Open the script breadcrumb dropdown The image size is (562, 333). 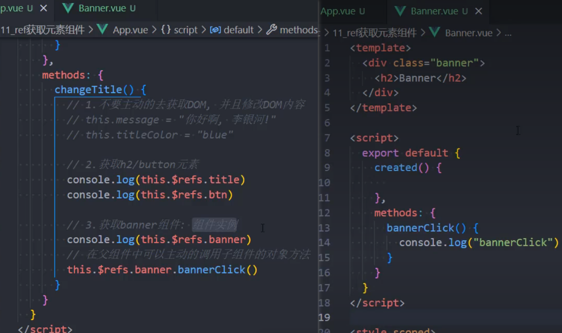[186, 30]
